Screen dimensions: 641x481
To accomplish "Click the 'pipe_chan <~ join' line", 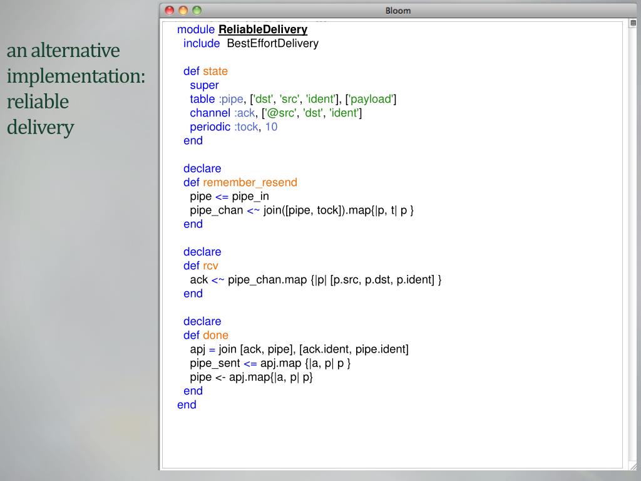I will click(x=302, y=210).
